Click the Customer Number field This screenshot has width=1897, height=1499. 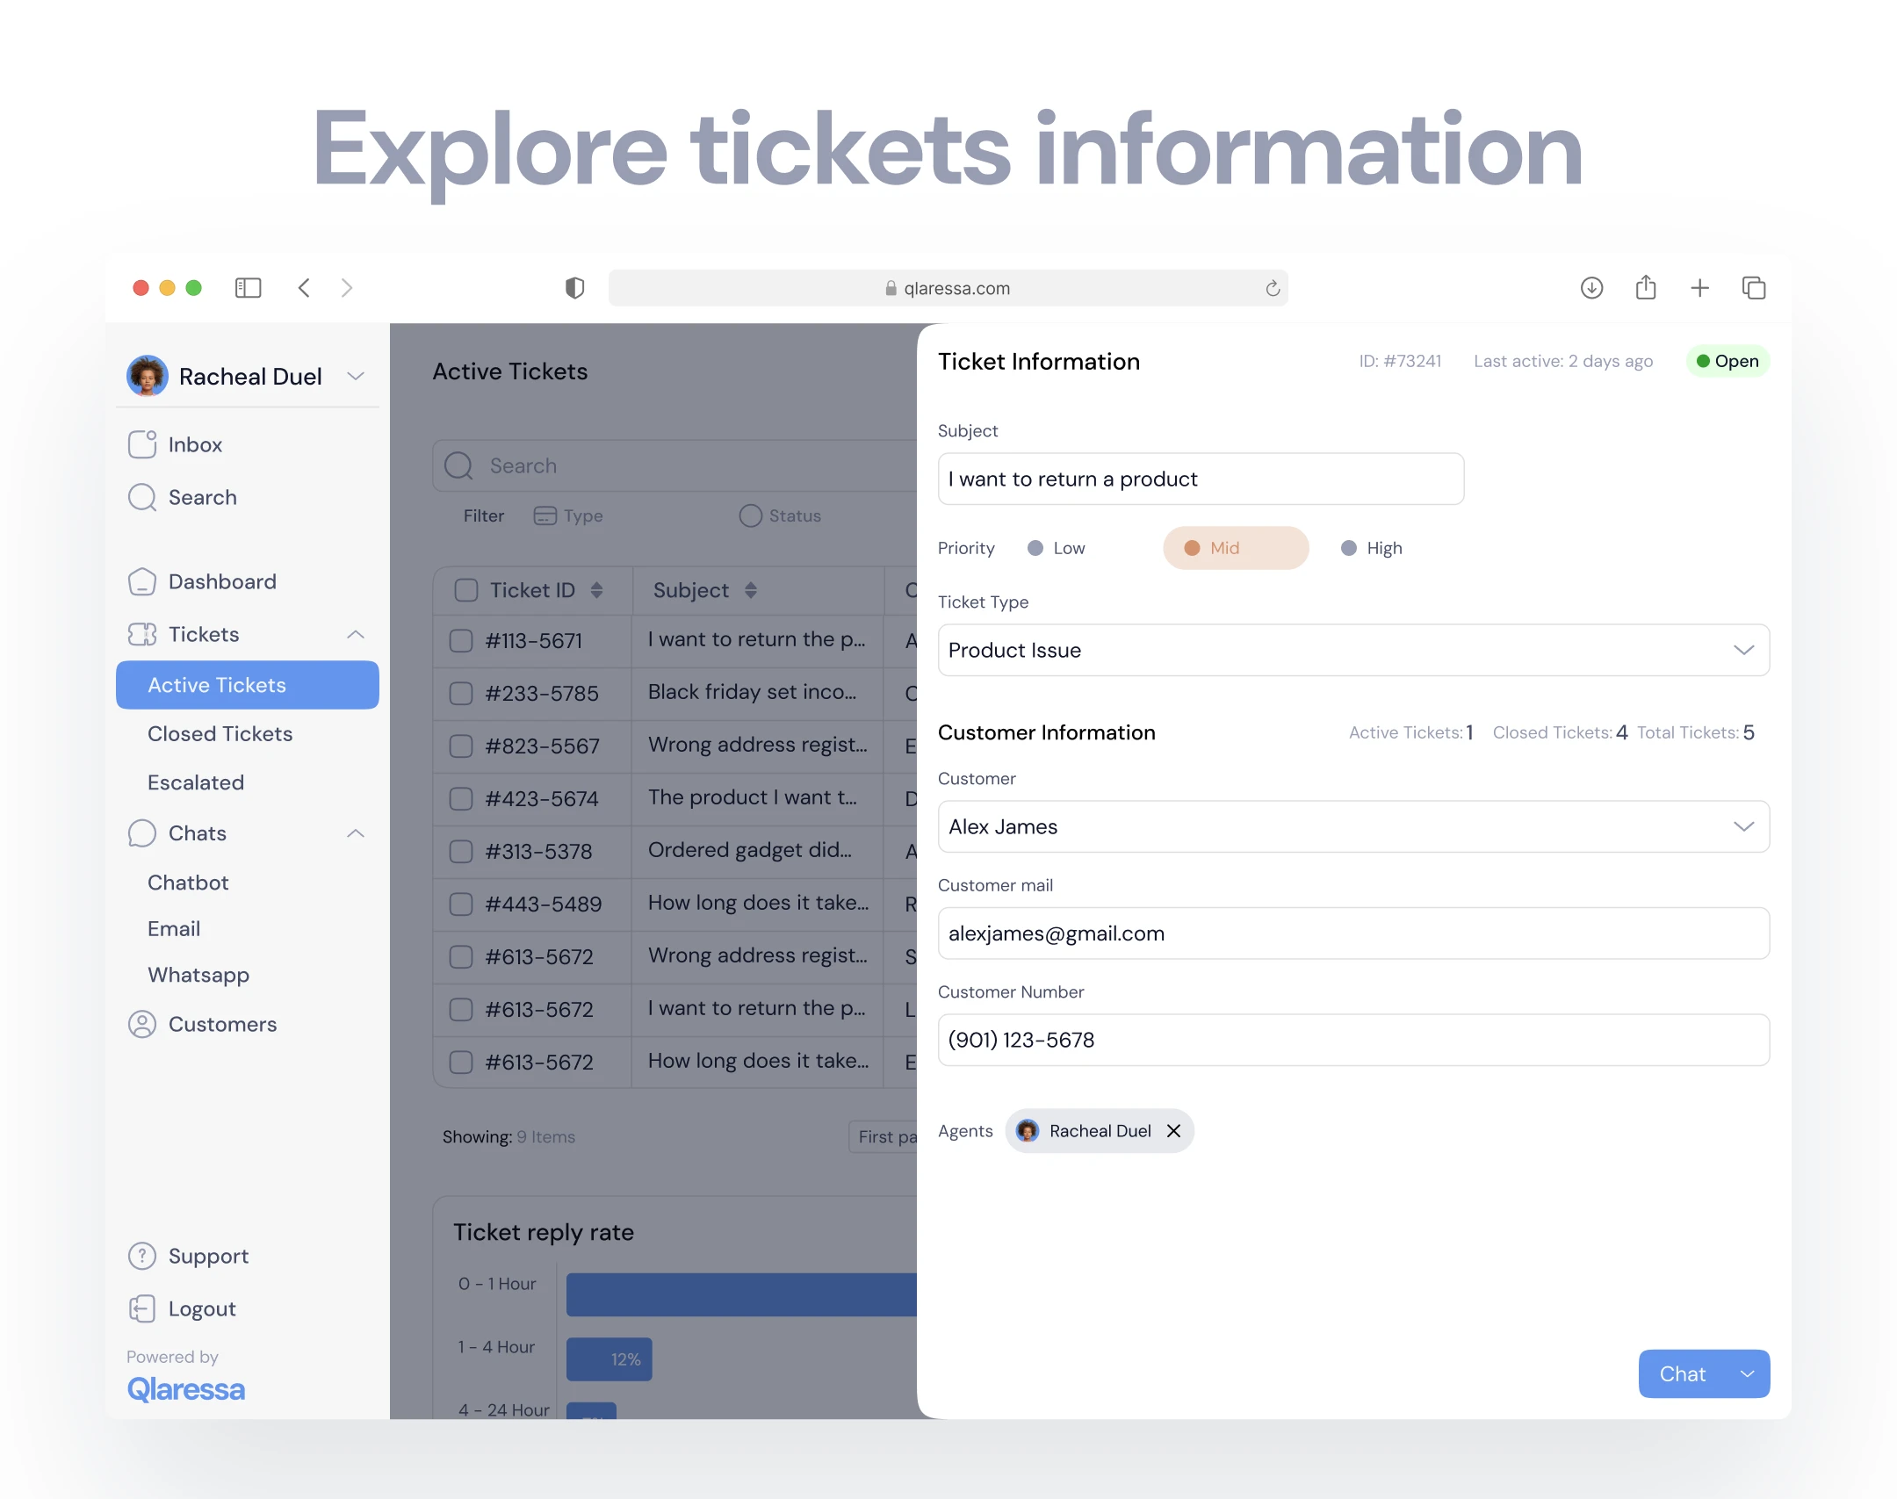(x=1353, y=1040)
